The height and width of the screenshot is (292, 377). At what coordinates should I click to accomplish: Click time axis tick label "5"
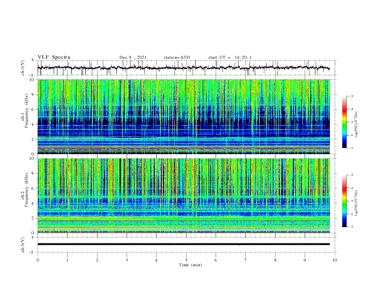point(186,260)
